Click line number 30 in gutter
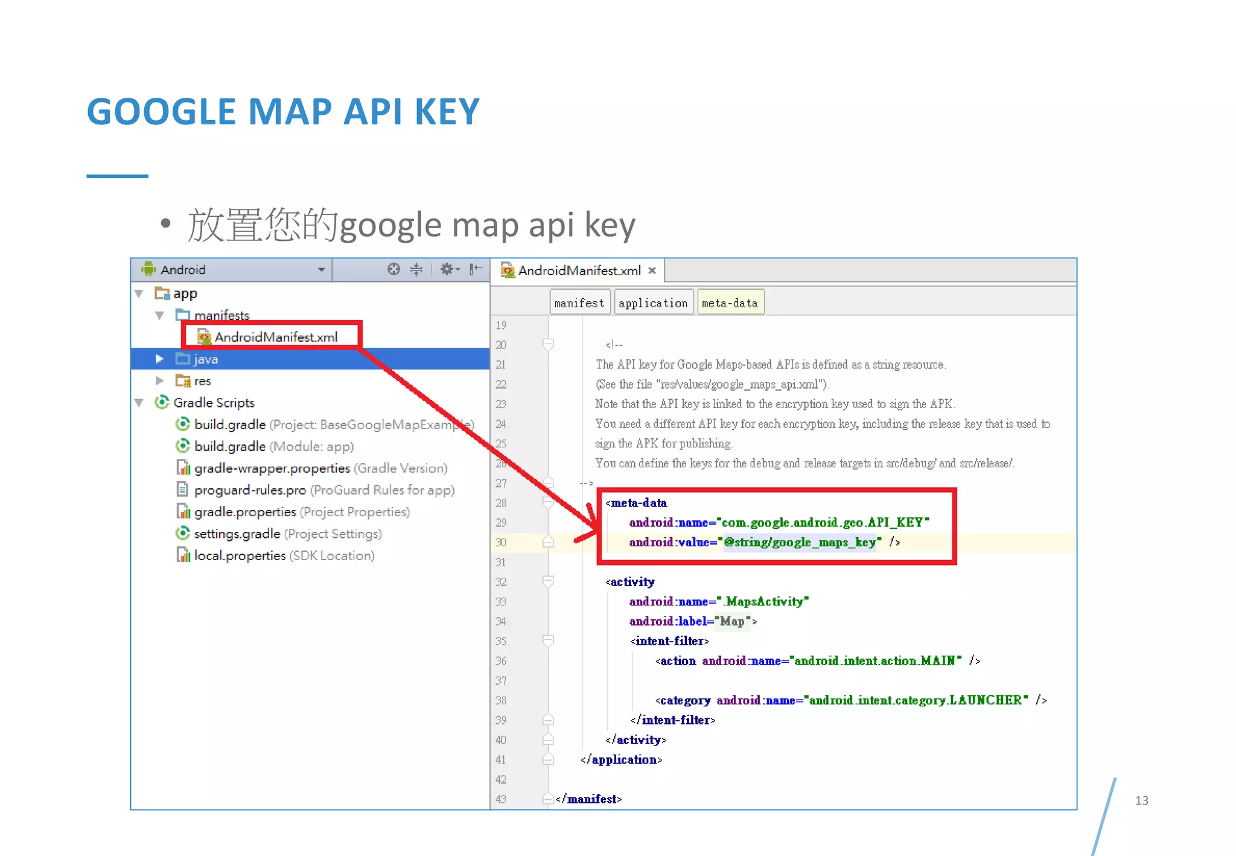Viewport: 1236px width, 856px height. [x=501, y=542]
